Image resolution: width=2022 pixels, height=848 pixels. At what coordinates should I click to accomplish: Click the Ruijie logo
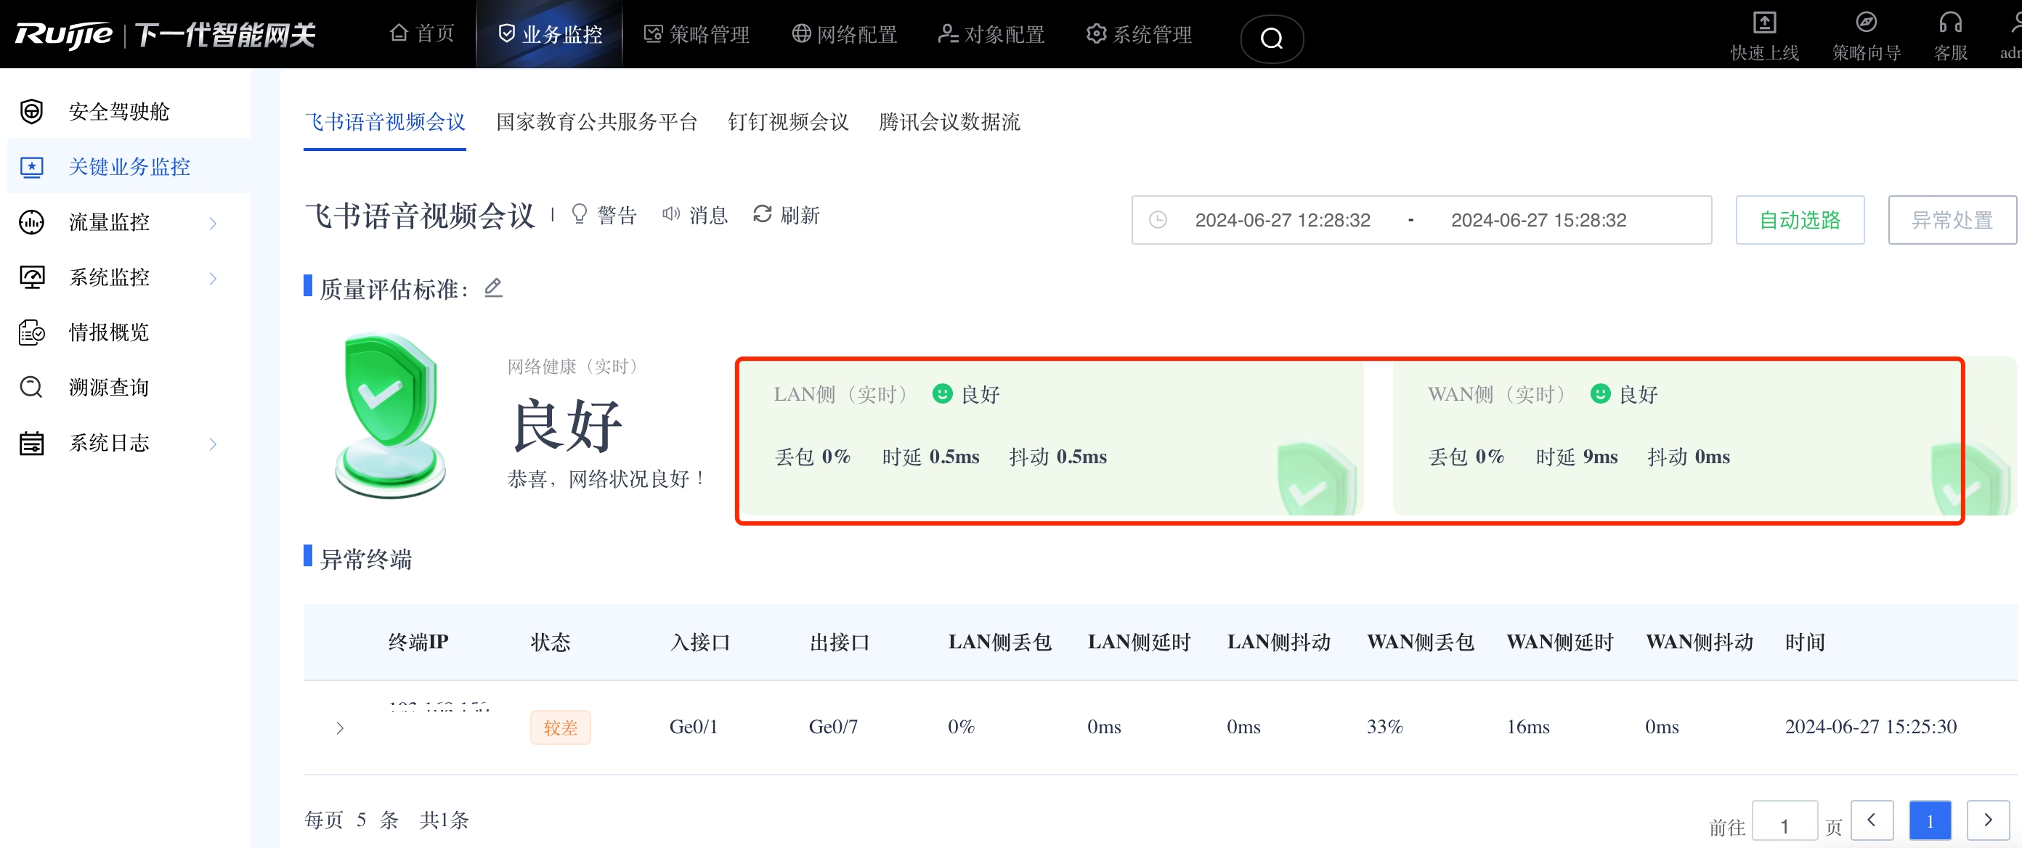coord(64,35)
